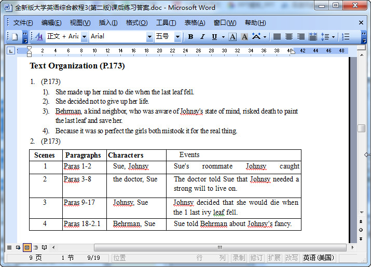Click the horizontal scrollbar right arrow
This screenshot has width=371, height=267.
pos(352,248)
